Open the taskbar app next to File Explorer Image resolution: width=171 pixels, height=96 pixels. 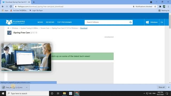tap(71, 94)
